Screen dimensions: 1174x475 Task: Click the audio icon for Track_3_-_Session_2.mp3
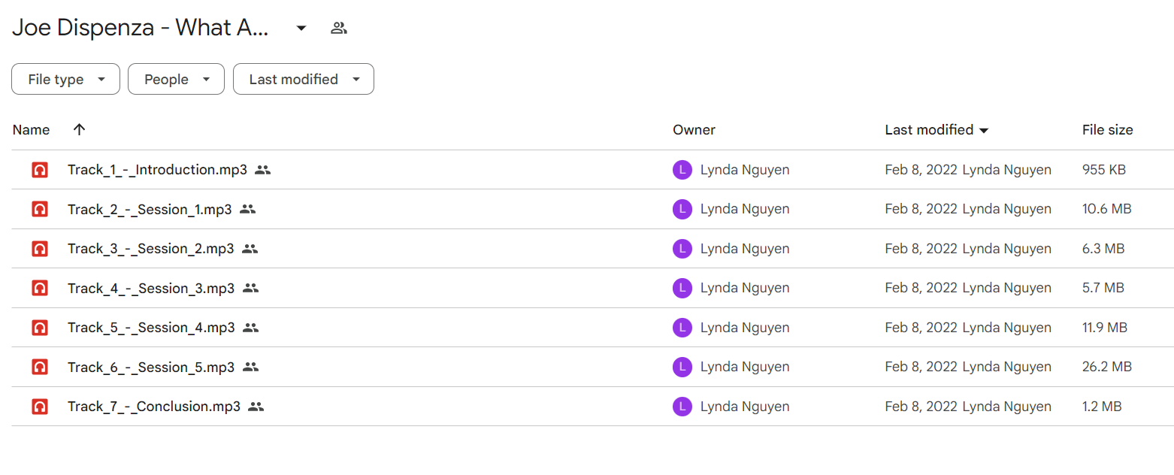click(x=40, y=249)
